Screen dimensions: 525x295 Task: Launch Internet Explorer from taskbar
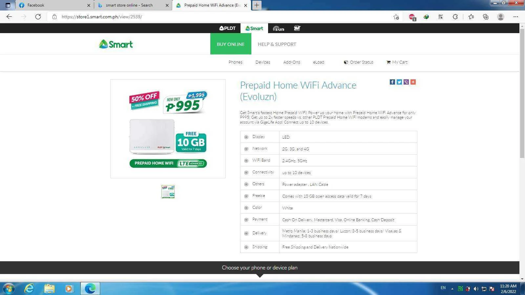(29, 288)
